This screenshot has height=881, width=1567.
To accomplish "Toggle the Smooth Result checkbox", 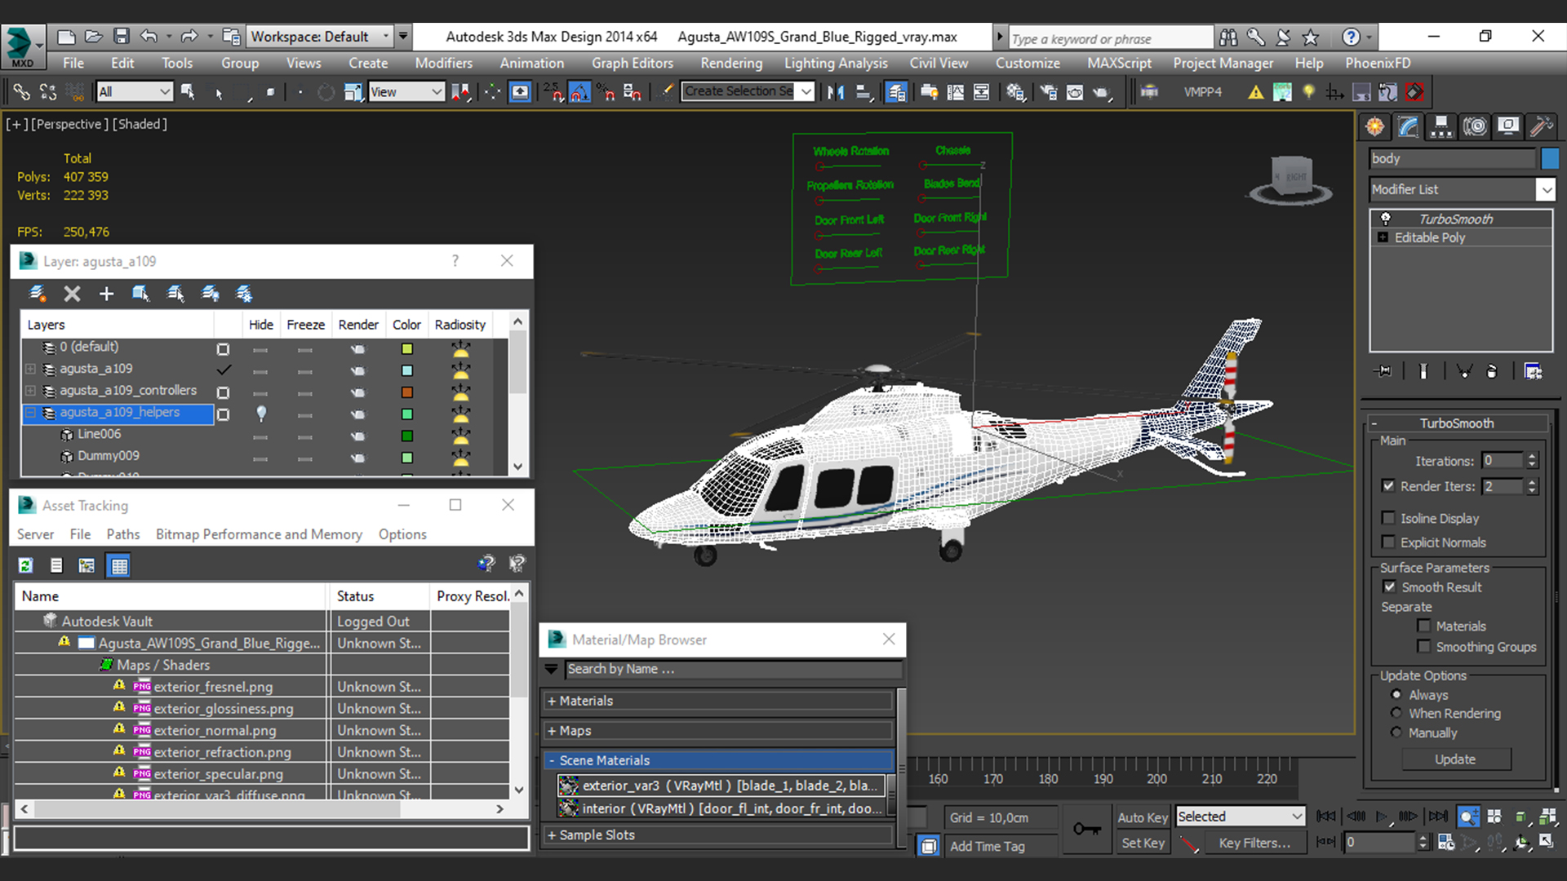I will pos(1389,587).
